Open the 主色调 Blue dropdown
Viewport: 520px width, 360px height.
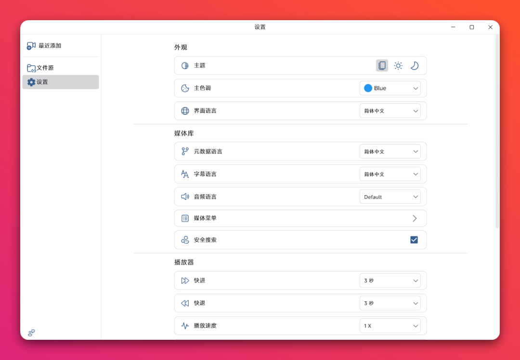coord(390,88)
